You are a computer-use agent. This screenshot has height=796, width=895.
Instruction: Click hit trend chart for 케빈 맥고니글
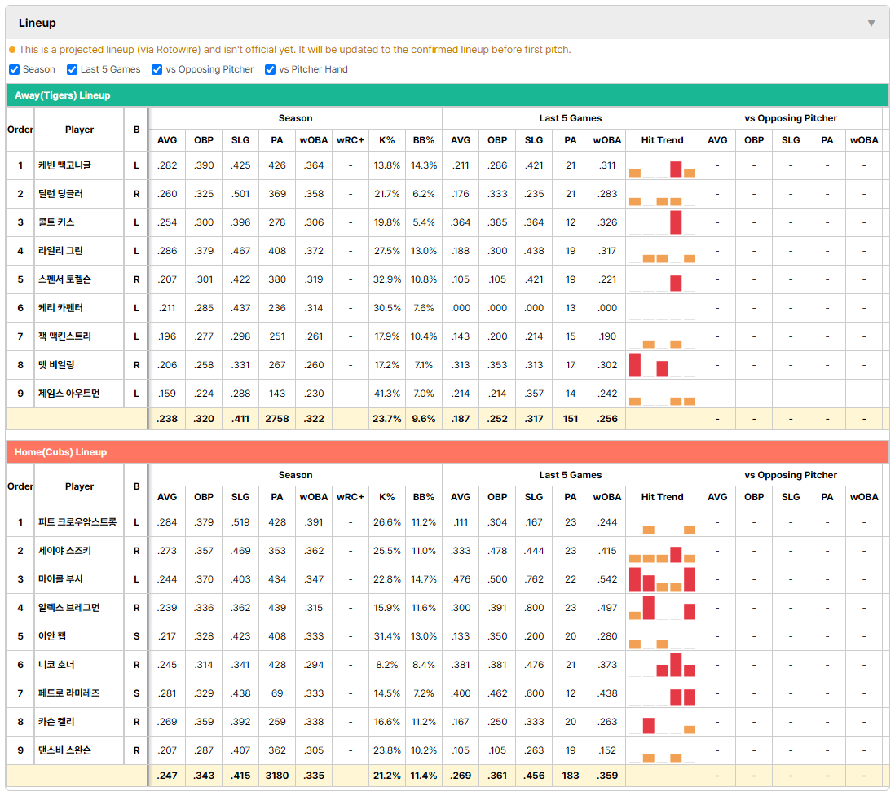(x=662, y=165)
